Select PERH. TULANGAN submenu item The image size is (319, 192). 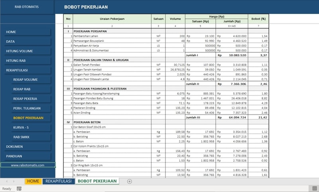[x=31, y=108]
